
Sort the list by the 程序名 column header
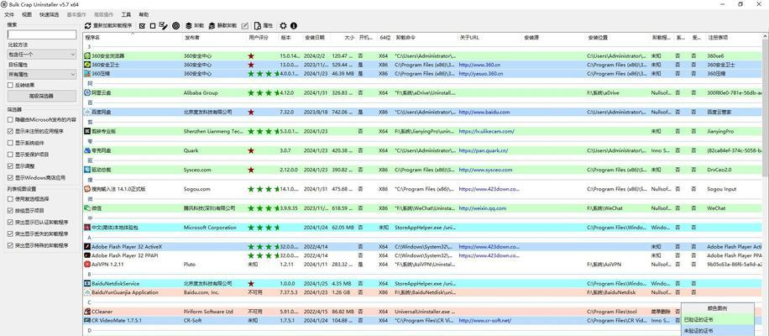(x=133, y=37)
